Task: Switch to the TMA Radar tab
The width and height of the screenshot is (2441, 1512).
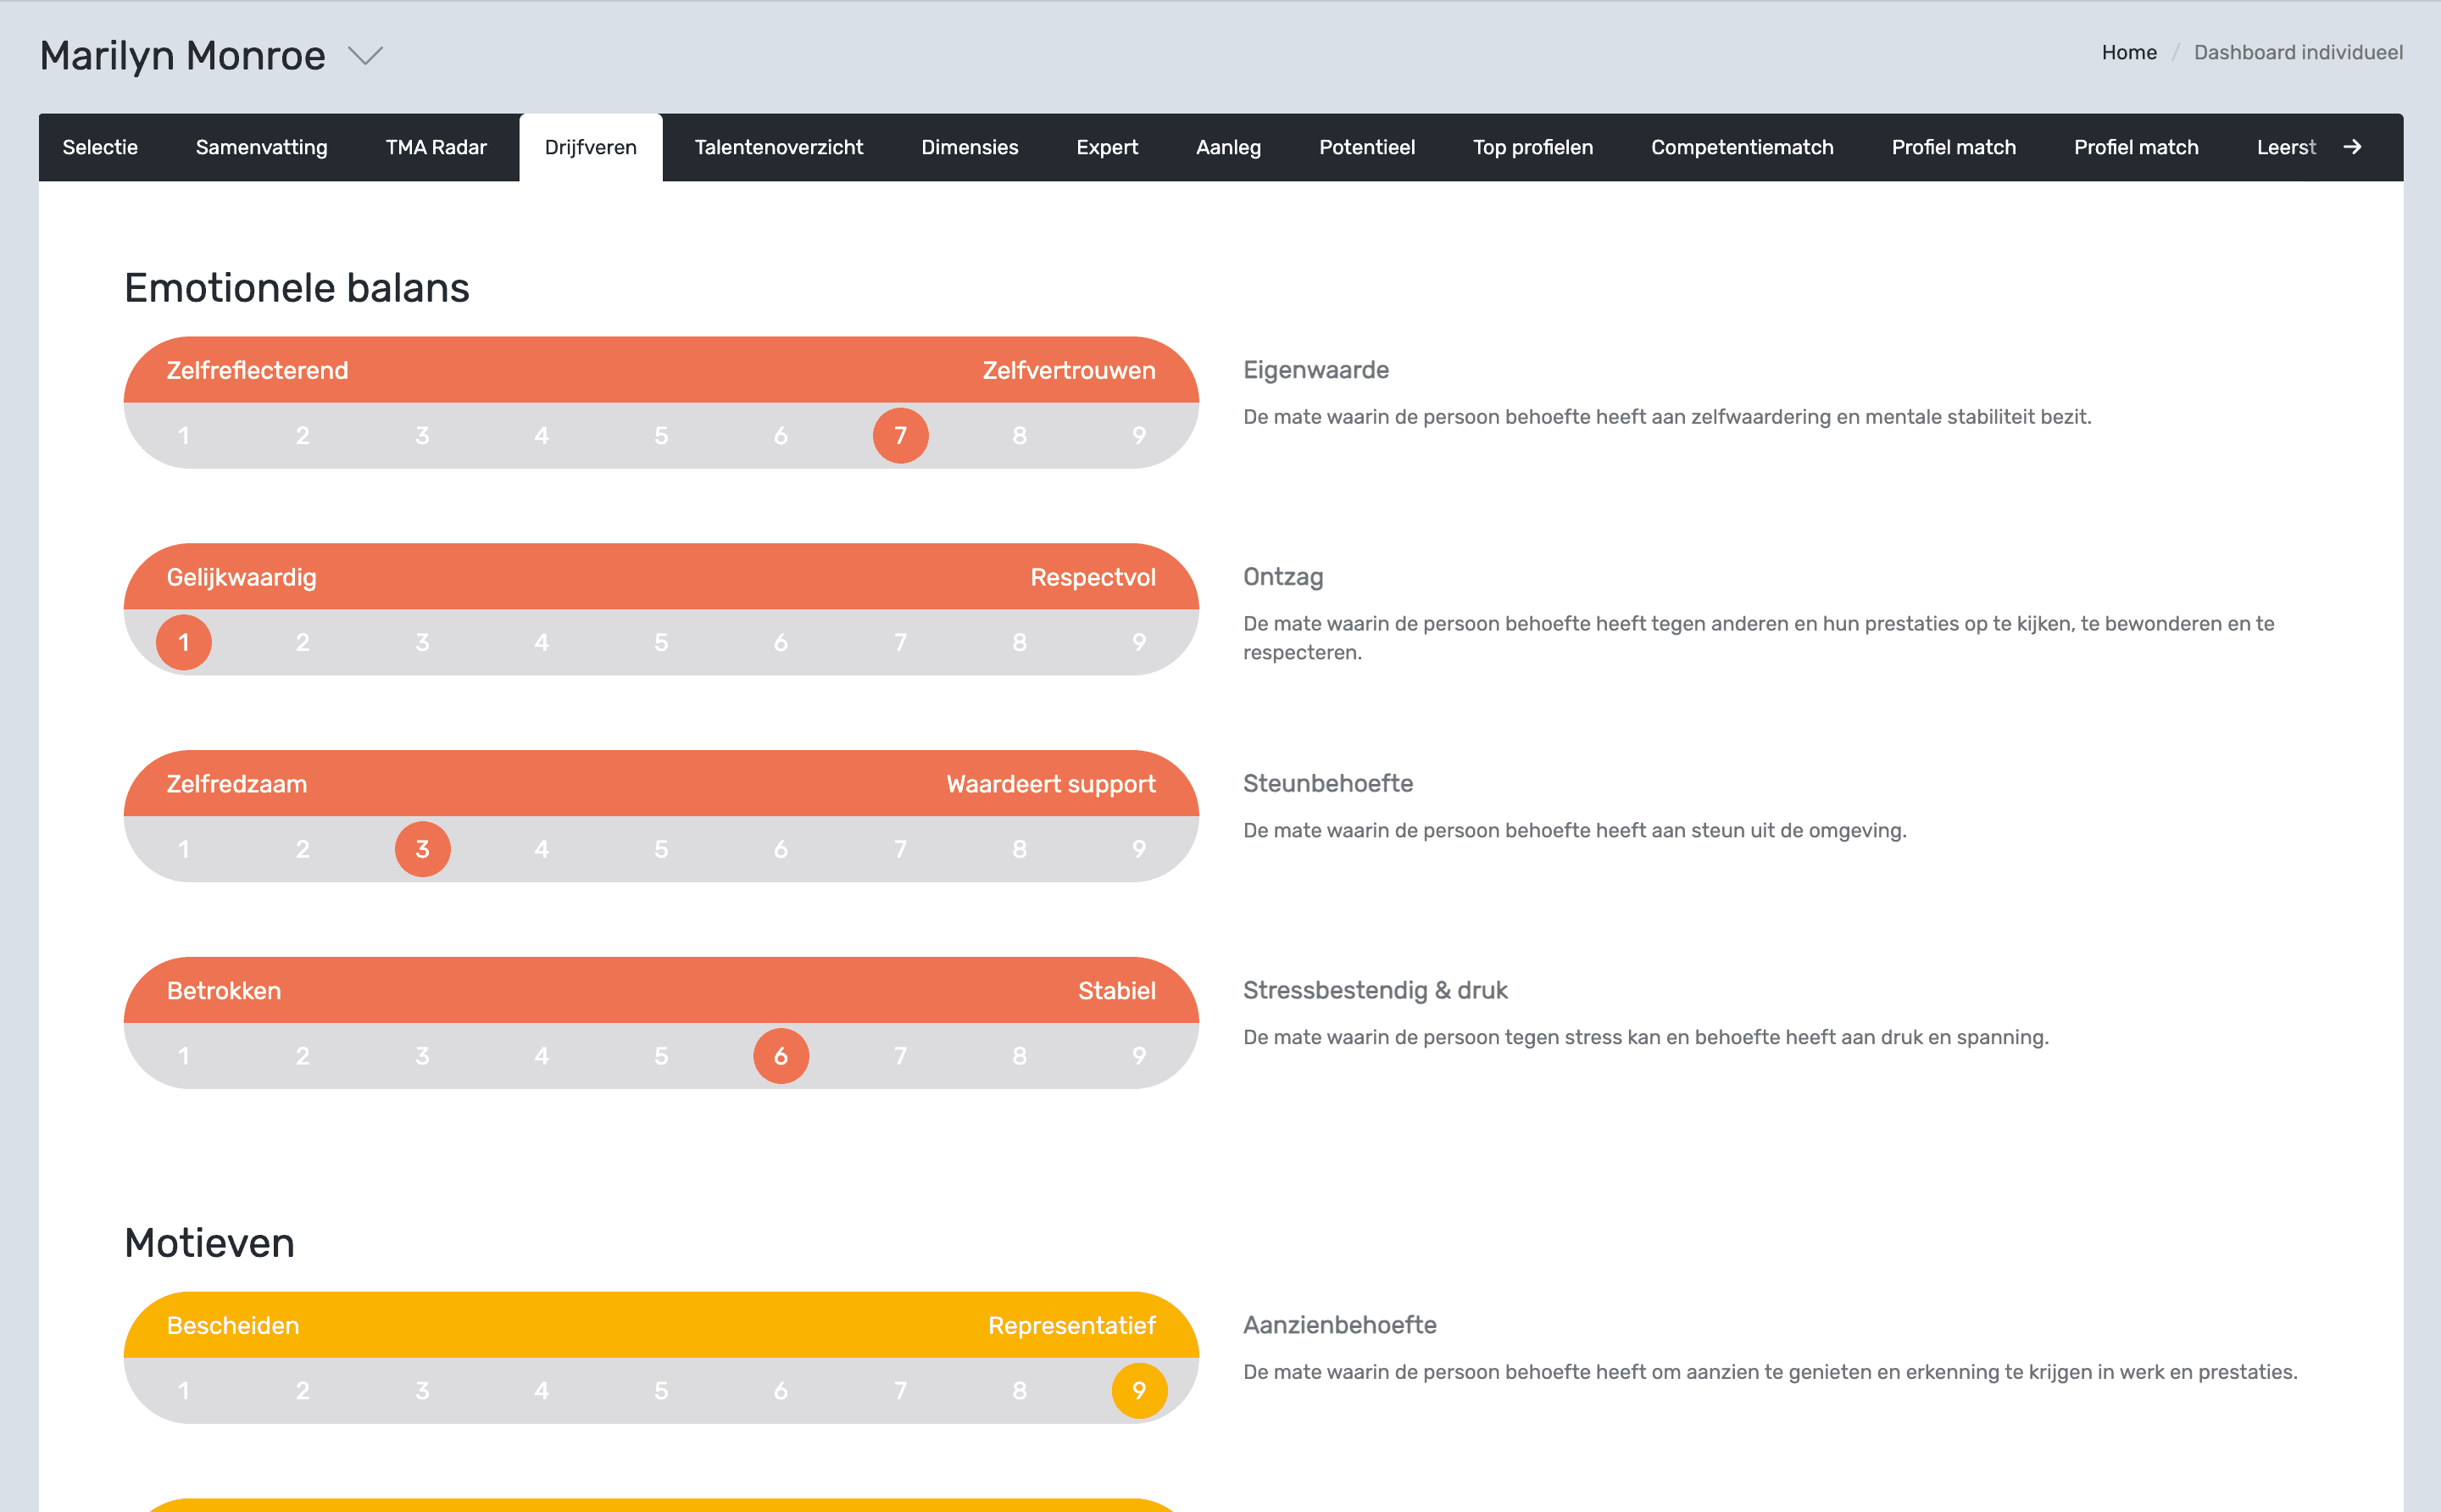Action: (x=436, y=147)
